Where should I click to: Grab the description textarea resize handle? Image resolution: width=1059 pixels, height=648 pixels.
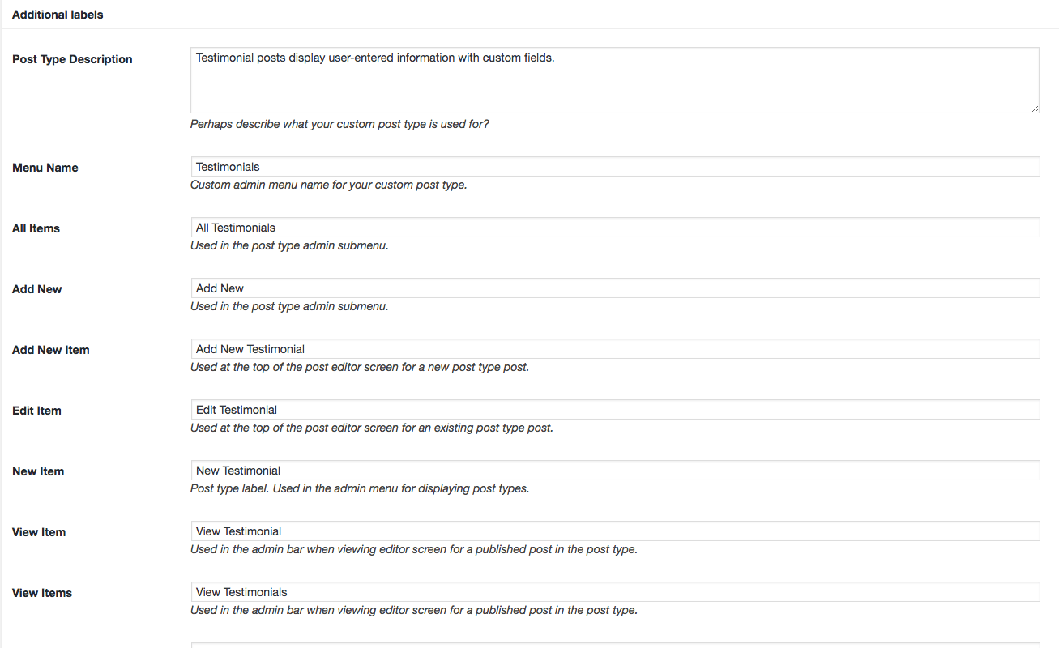(x=1035, y=109)
